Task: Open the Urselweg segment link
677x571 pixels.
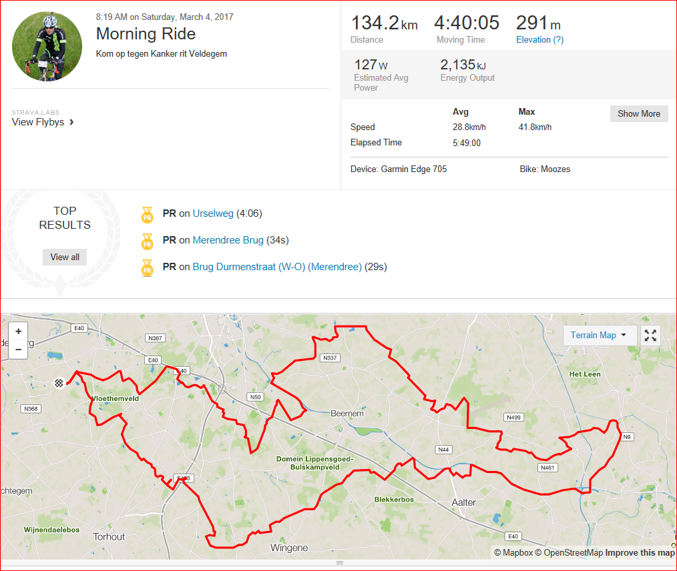Action: [213, 213]
